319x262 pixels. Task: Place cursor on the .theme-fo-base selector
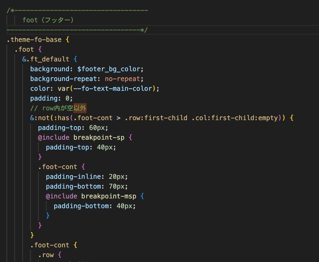point(34,40)
